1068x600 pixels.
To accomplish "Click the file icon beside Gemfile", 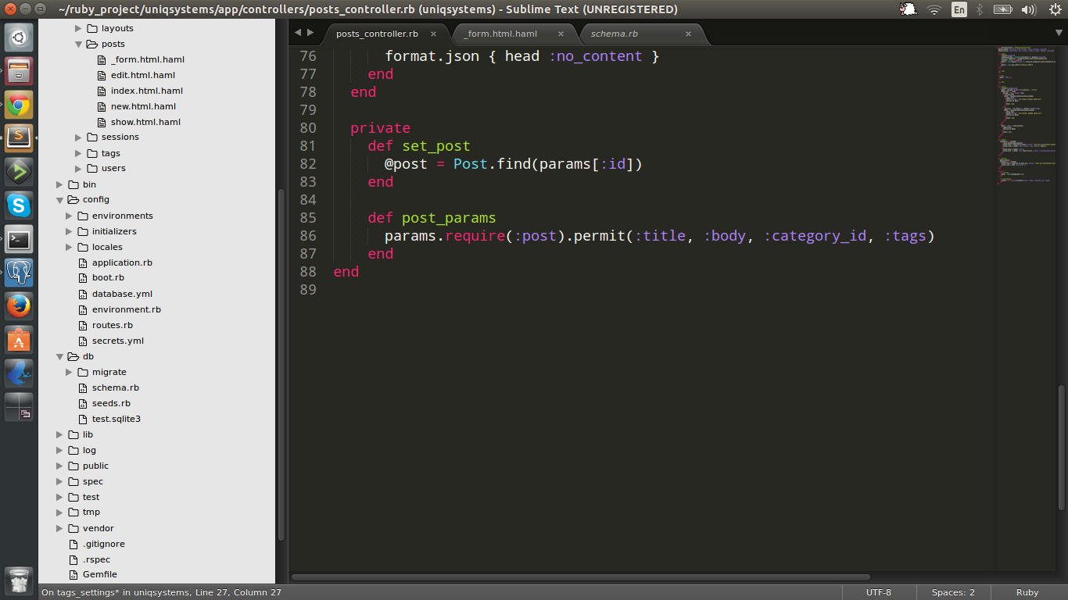I will tap(73, 575).
